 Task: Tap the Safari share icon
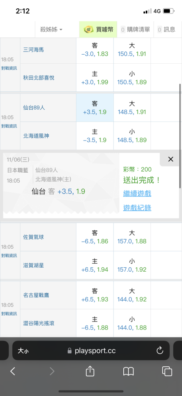tap(90, 371)
